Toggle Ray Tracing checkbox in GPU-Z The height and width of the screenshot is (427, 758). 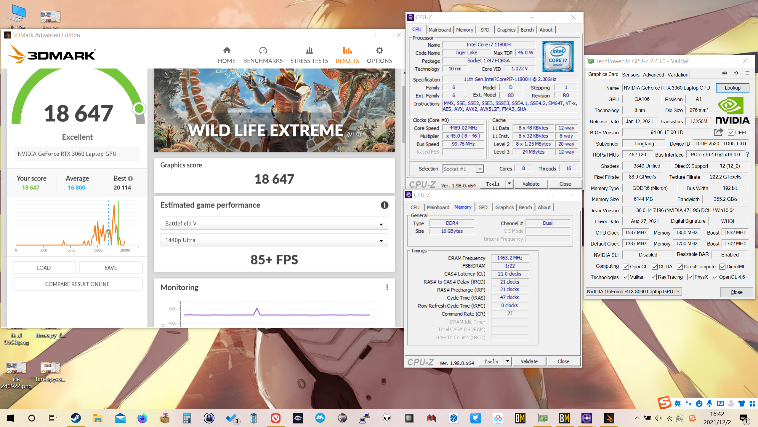pyautogui.click(x=654, y=277)
